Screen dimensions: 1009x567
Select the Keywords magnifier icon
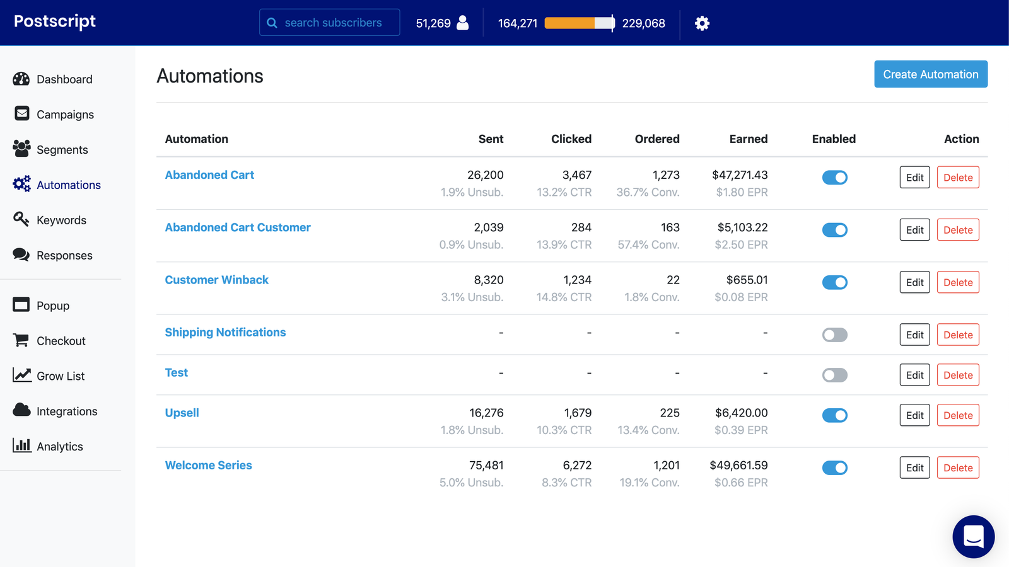tap(21, 219)
